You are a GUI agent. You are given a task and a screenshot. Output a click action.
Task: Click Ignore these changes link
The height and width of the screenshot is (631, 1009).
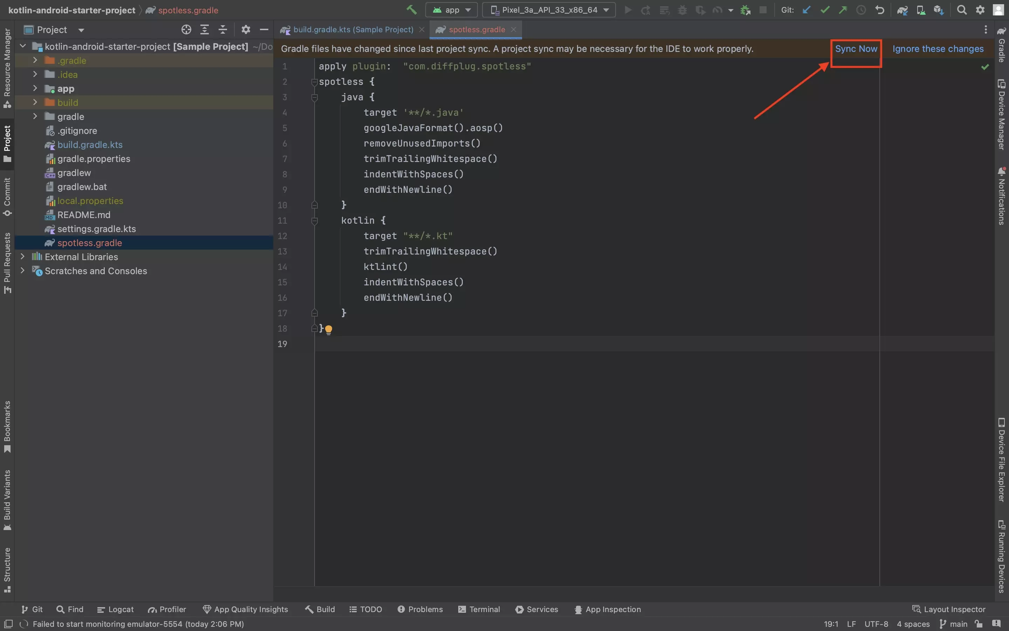pos(938,49)
